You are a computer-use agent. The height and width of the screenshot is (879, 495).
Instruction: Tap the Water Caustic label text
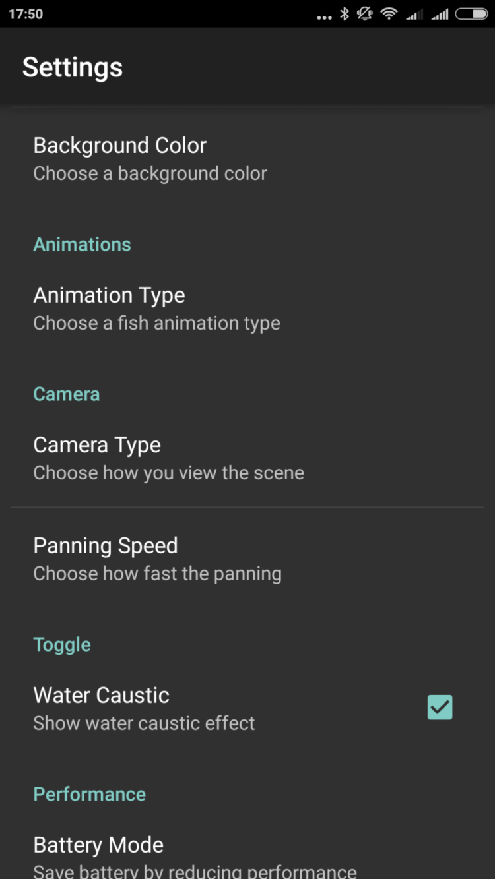point(102,695)
